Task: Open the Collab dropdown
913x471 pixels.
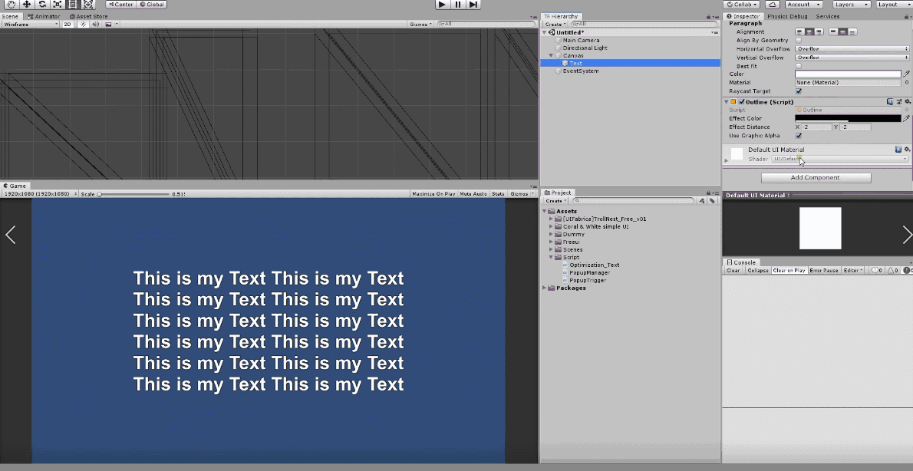Action: (742, 4)
